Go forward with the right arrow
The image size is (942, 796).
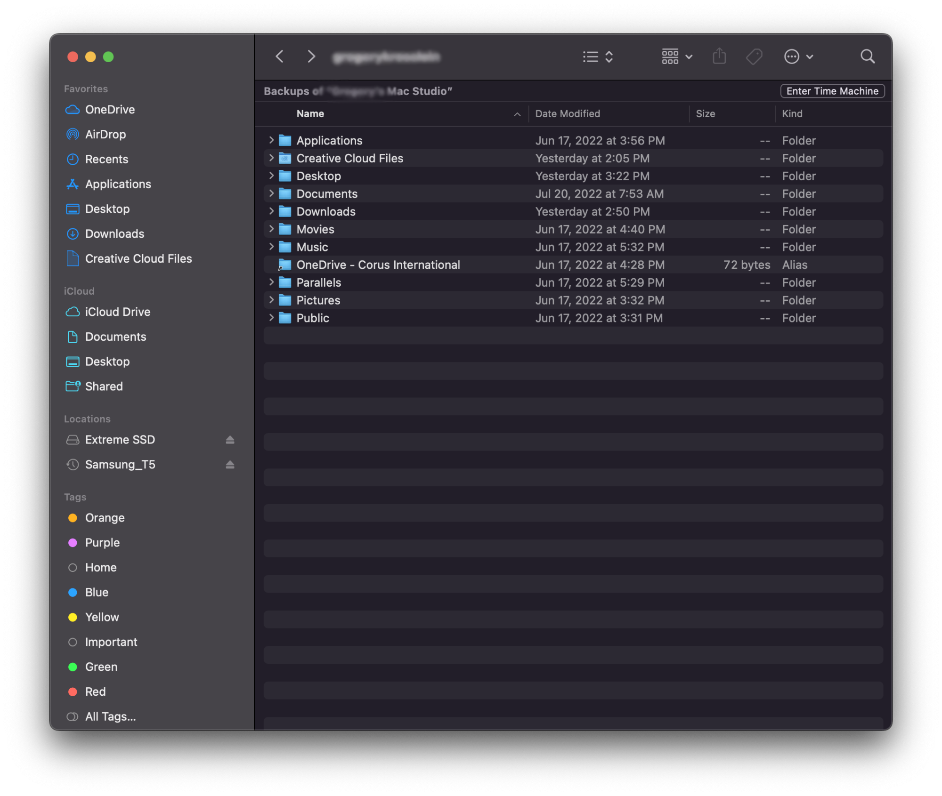tap(311, 57)
